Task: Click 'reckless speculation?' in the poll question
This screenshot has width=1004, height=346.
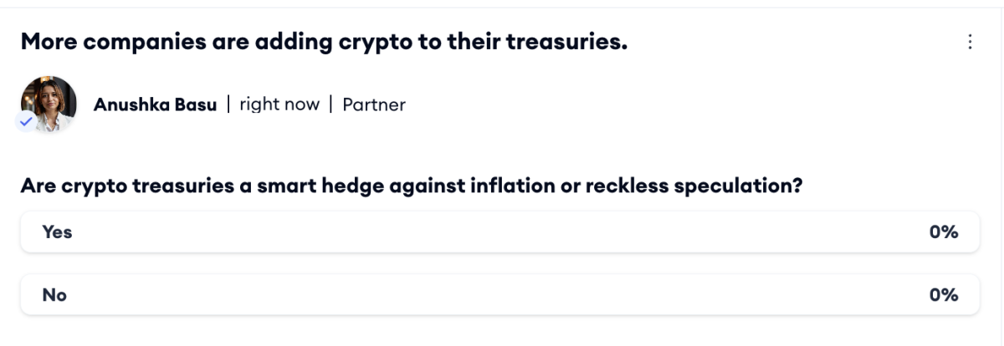Action: pos(694,186)
